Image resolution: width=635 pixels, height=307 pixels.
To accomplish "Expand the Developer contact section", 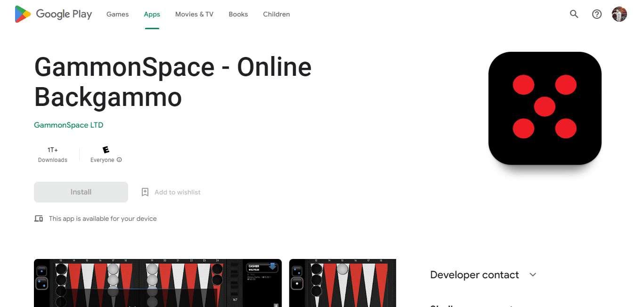I will 533,275.
